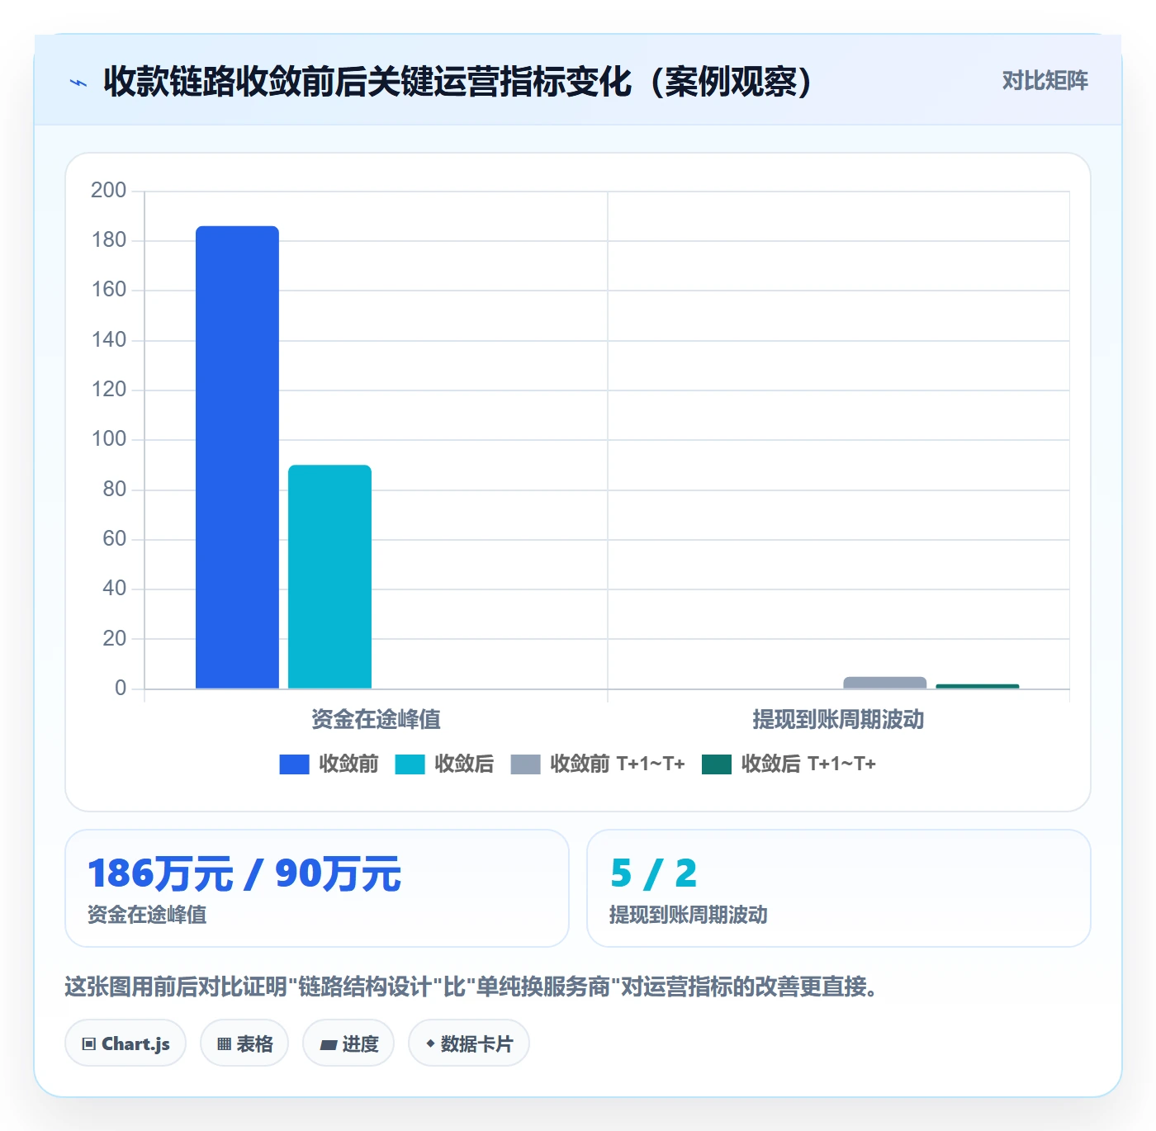Select the 进度 chip
Screen dimensions: 1156x1131
click(x=348, y=1043)
